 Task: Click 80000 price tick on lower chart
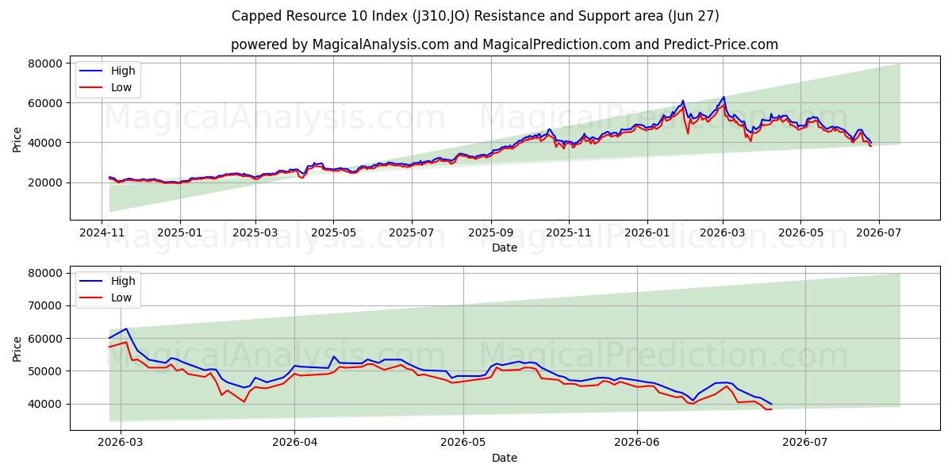(47, 274)
